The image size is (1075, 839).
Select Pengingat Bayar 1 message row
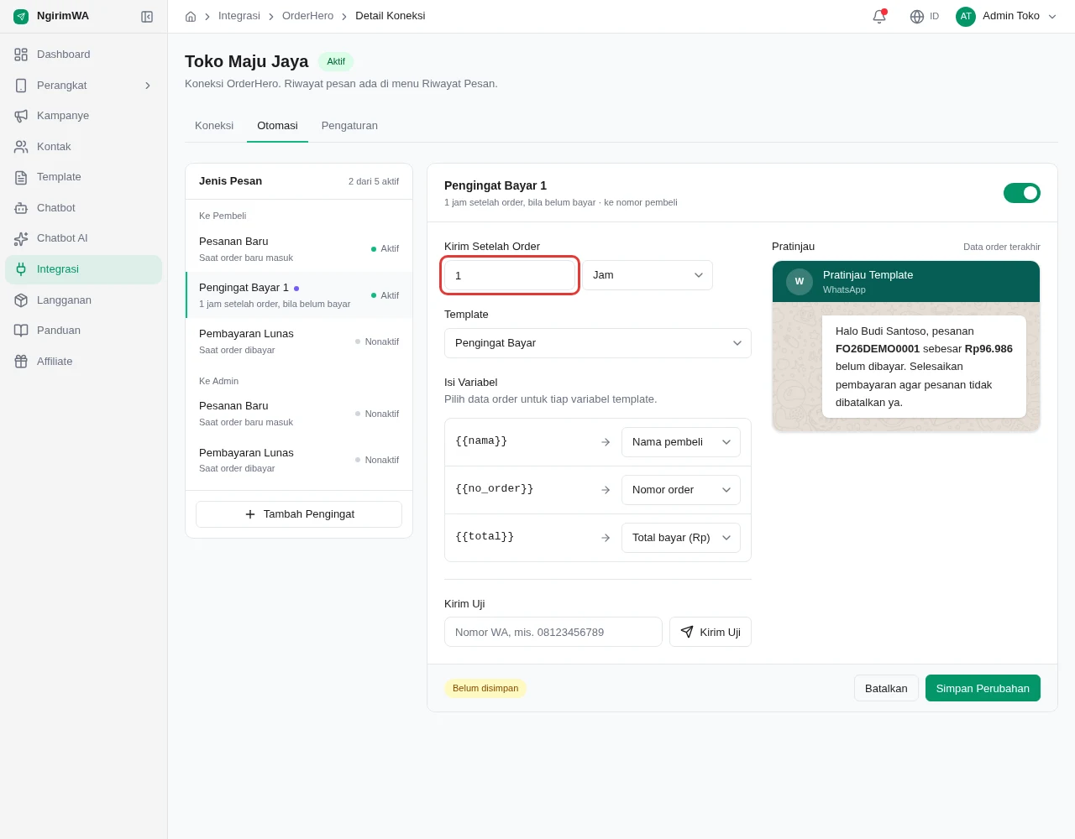point(299,295)
